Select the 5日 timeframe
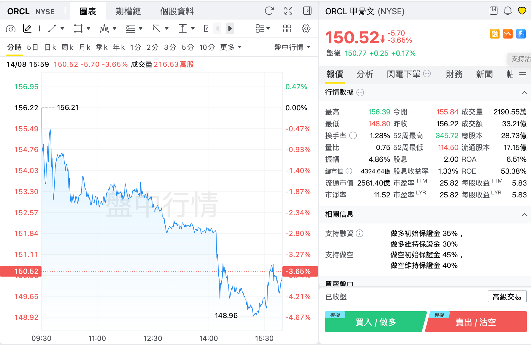This screenshot has height=345, width=531. (33, 47)
